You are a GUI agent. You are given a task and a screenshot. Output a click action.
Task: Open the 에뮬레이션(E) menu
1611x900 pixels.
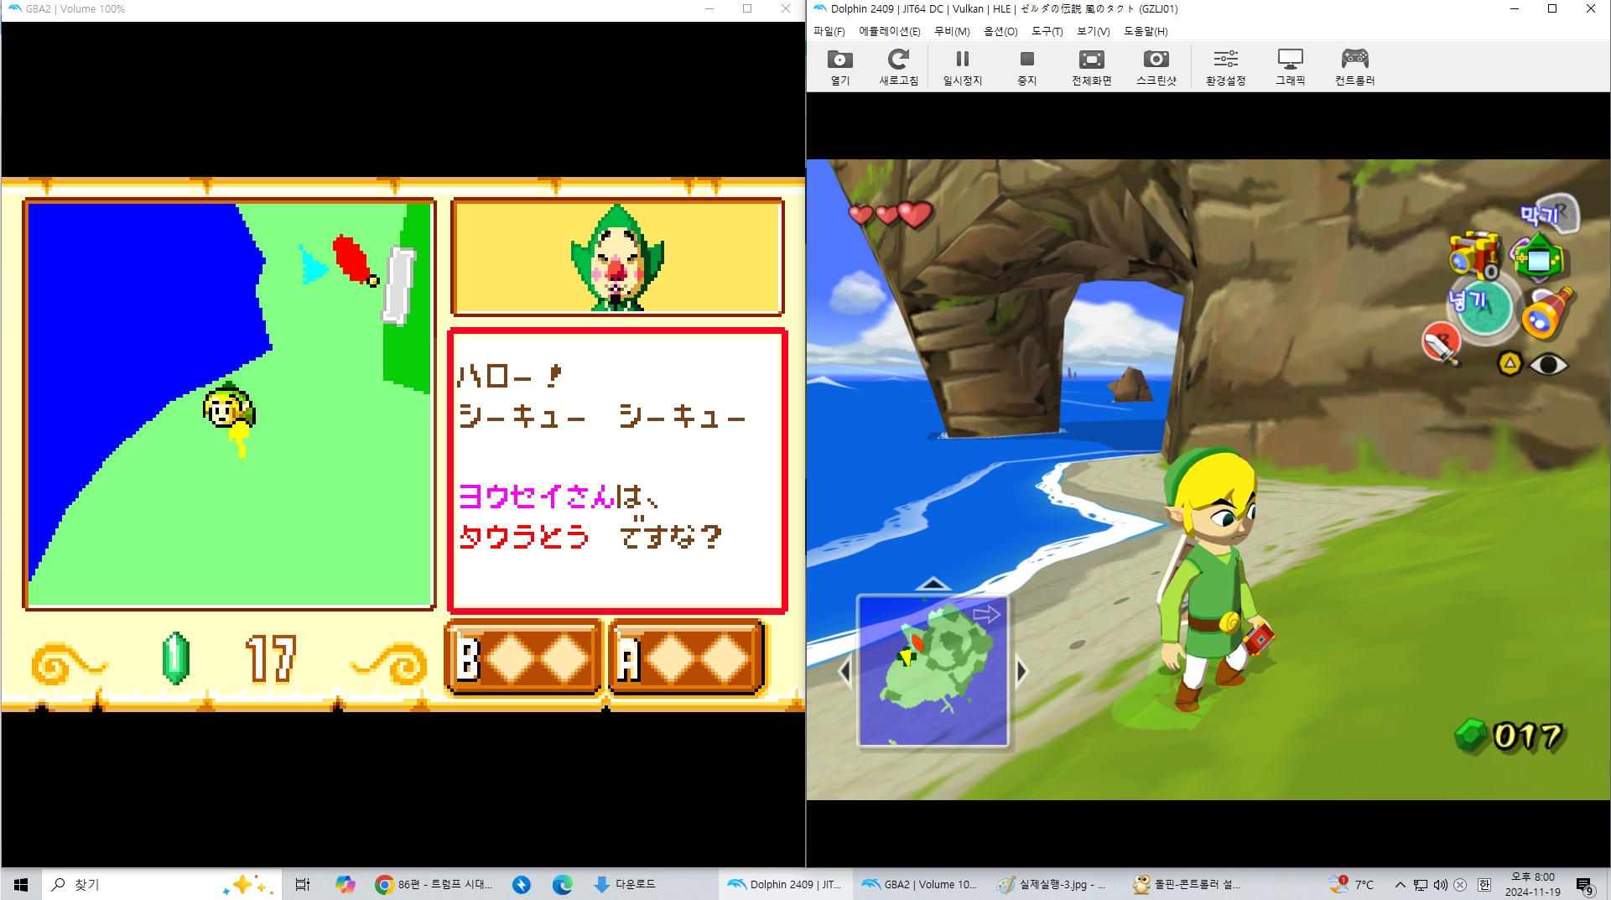coord(889,31)
